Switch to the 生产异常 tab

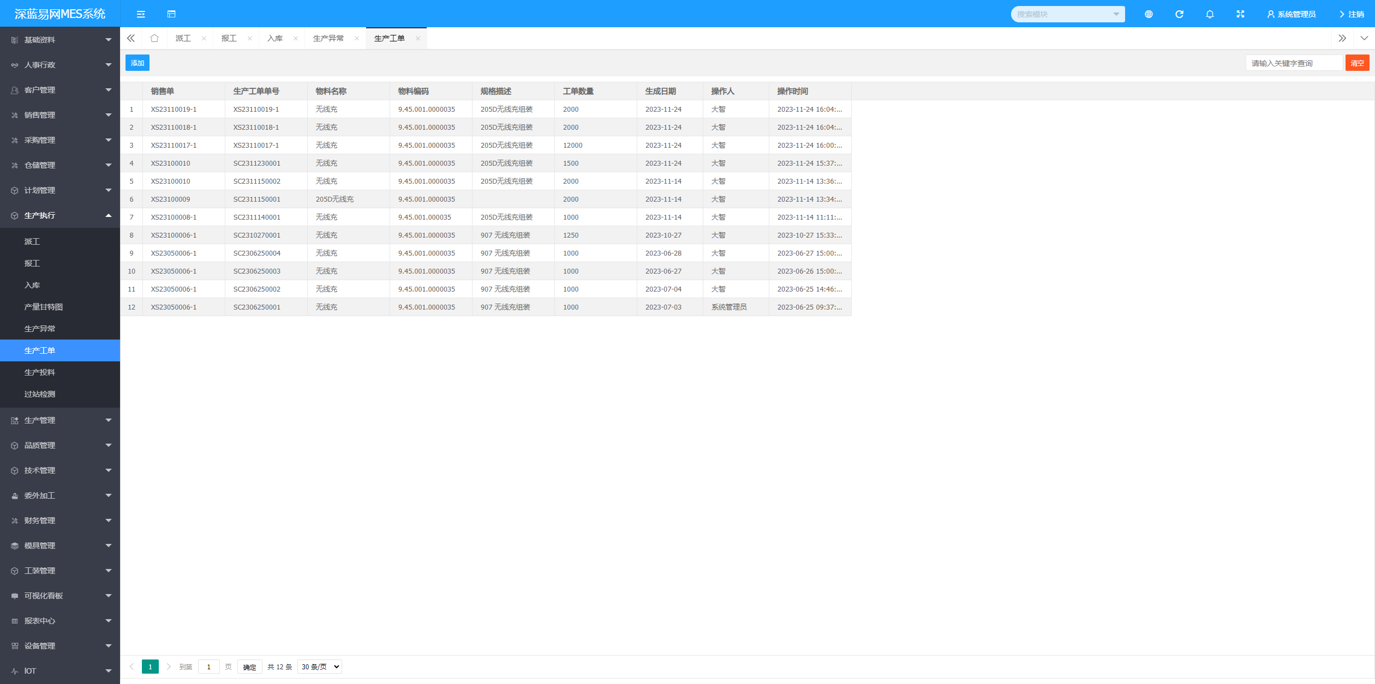328,38
